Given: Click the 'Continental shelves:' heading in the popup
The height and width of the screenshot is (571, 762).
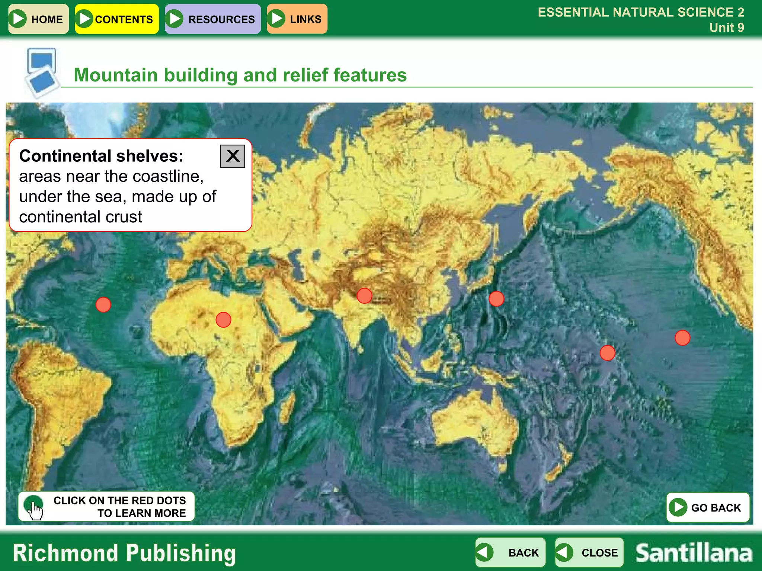Looking at the screenshot, I should pyautogui.click(x=101, y=156).
